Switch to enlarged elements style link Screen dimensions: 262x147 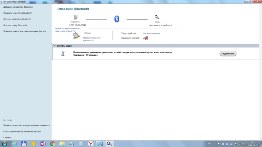click(27, 125)
